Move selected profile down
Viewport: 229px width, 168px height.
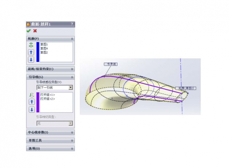click(31, 60)
